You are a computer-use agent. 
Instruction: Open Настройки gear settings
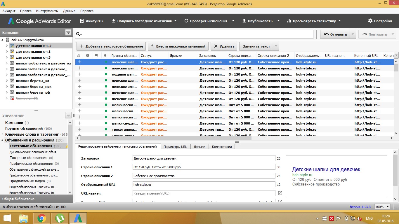click(x=380, y=21)
